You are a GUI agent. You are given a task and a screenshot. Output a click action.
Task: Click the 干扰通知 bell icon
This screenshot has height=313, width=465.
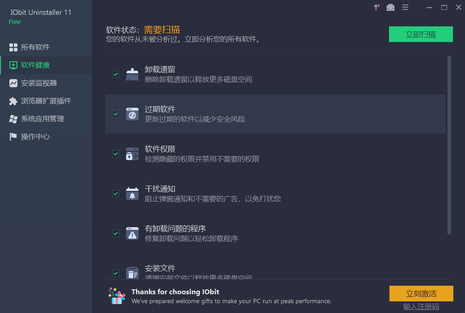[x=132, y=194]
